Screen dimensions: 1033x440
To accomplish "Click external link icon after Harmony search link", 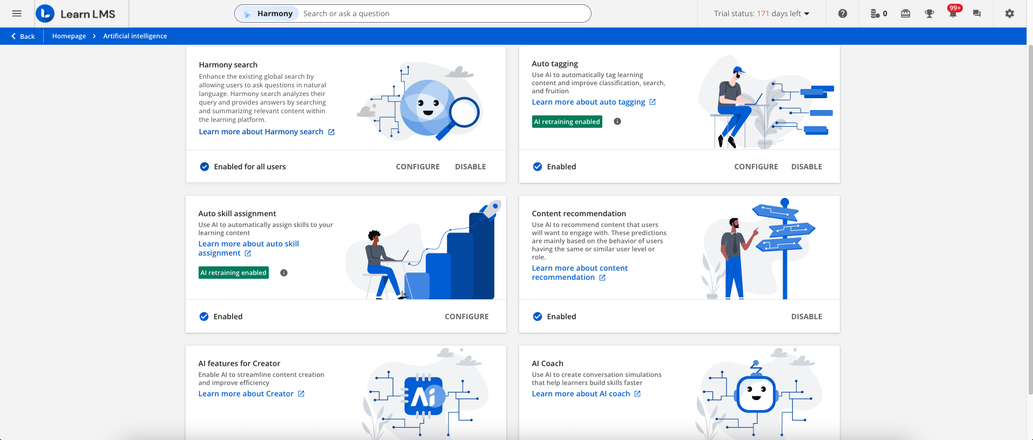I will point(331,132).
